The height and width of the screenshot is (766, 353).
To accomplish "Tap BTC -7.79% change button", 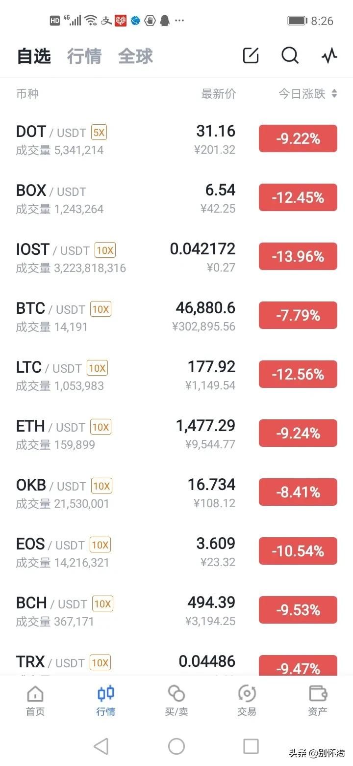I will [298, 315].
